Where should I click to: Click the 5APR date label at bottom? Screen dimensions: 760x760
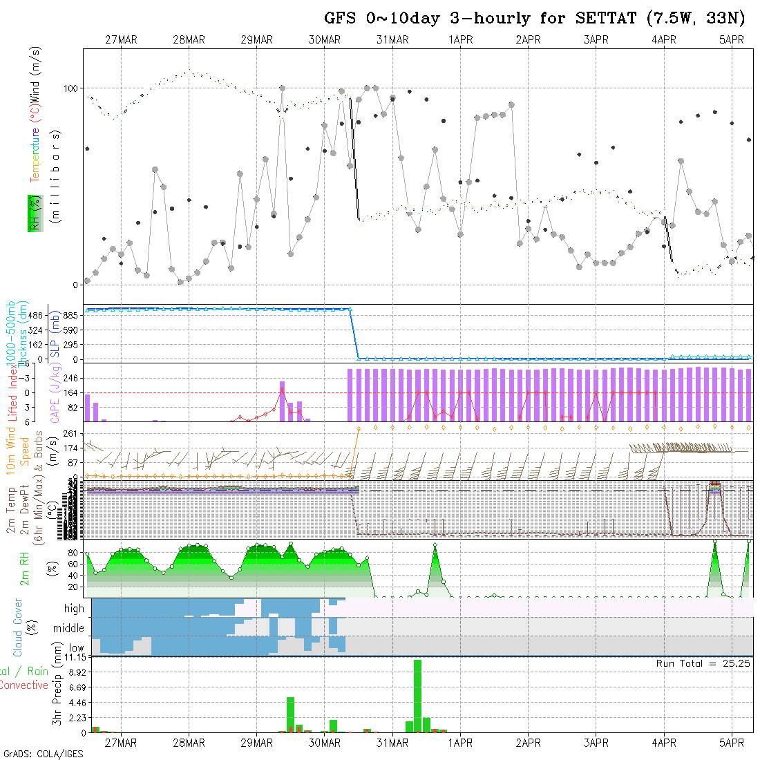pos(732,743)
